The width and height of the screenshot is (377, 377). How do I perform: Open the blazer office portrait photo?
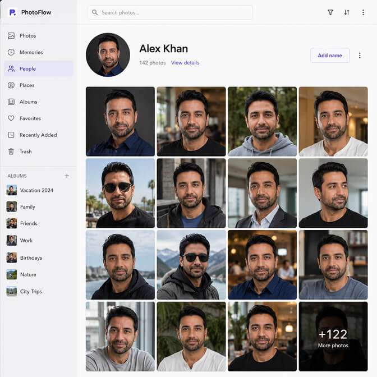(262, 193)
